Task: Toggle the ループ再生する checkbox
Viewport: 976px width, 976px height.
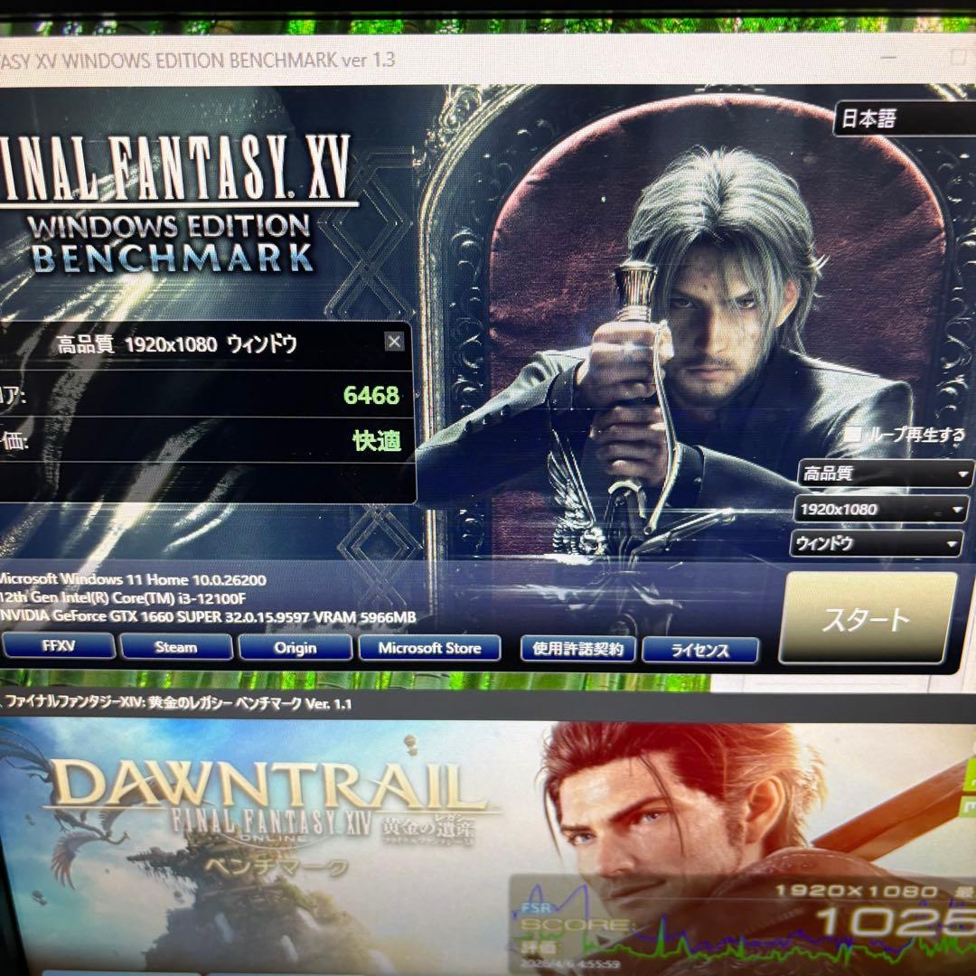Action: [855, 435]
